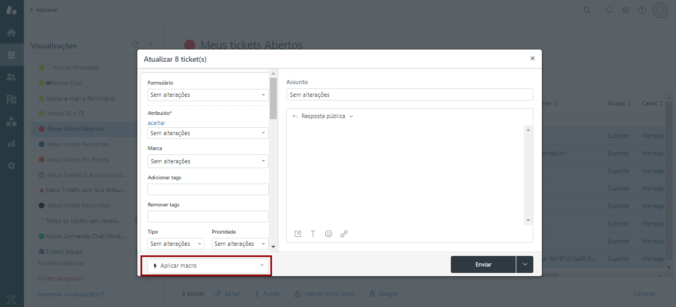Open Customers icon in left sidebar
This screenshot has width=676, height=307.
[x=11, y=77]
